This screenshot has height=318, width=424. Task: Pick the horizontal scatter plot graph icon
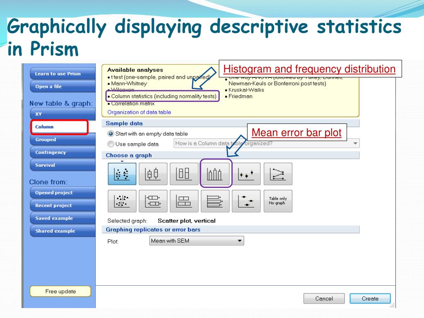(122, 201)
